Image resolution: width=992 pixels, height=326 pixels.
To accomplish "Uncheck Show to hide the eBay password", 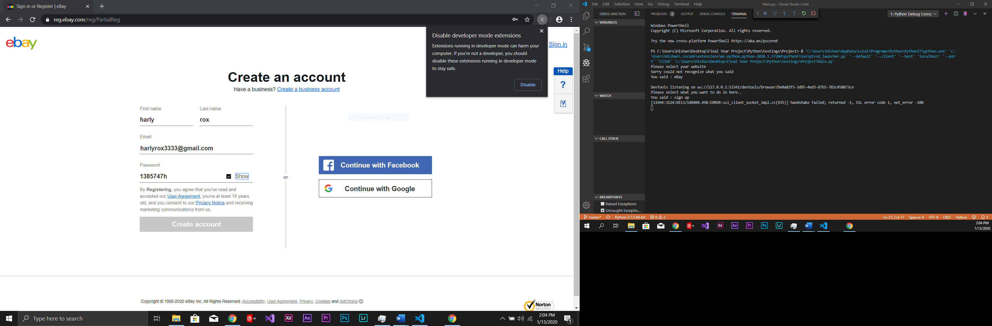I will 228,176.
